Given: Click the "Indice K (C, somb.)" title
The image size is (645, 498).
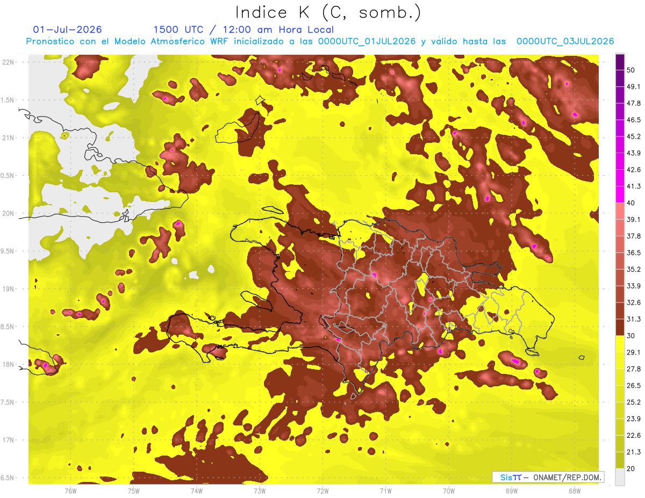Looking at the screenshot, I should [x=328, y=13].
